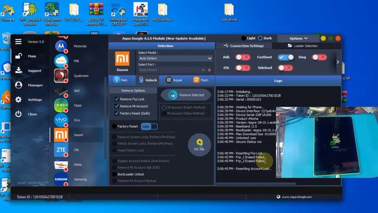Click the Support download icon

18,70
